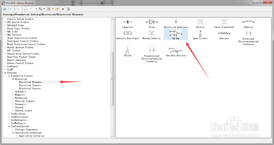This screenshot has height=145, width=274.
Task: Click the library tree vertical scrollbar
Action: (x=112, y=79)
